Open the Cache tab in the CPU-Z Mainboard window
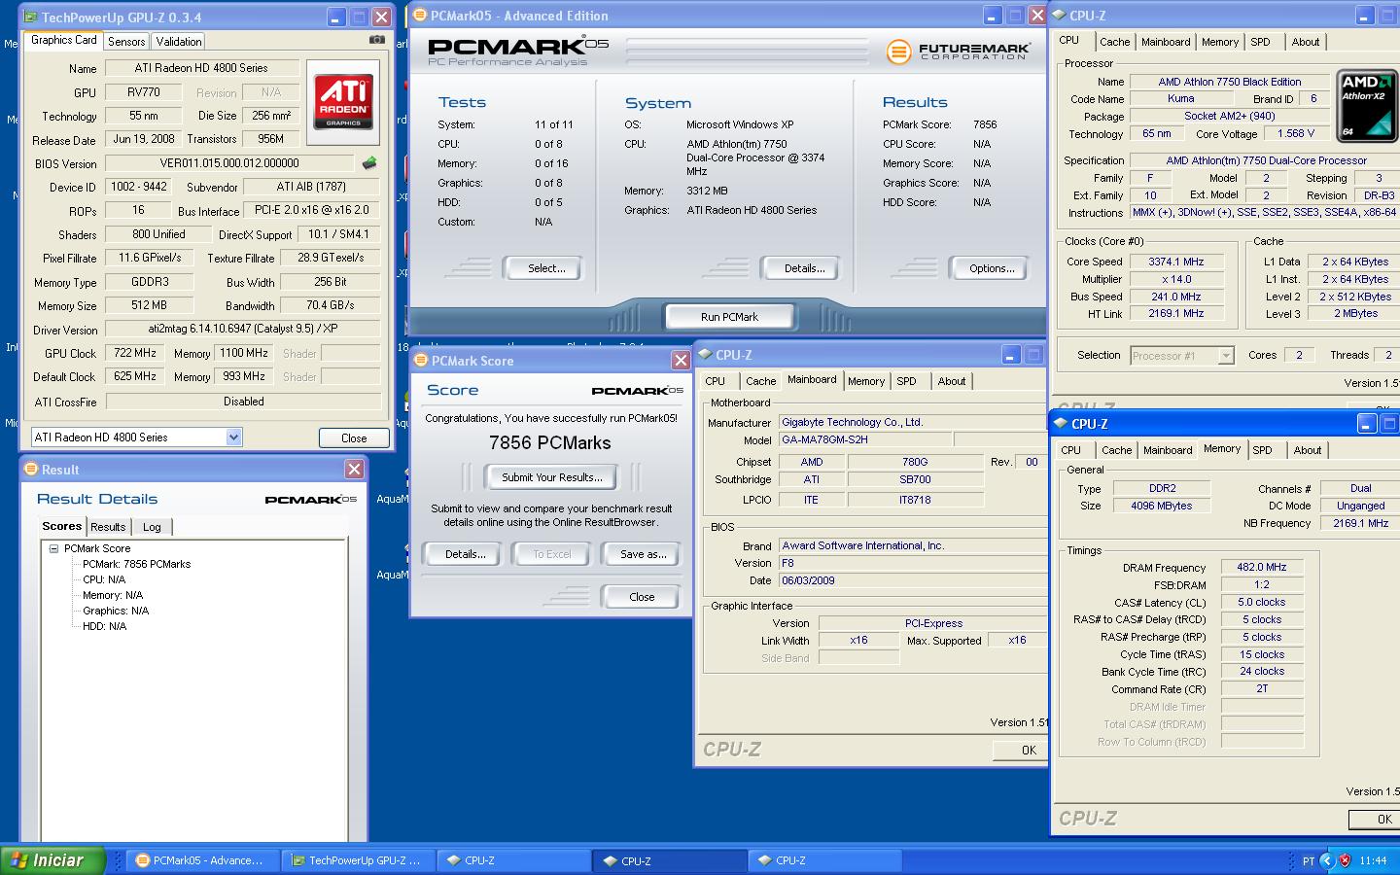The height and width of the screenshot is (875, 1400). tap(760, 381)
